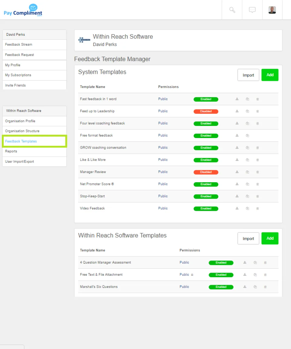291x349 pixels.
Task: Export the Net Promoter Score template
Action: (x=237, y=184)
